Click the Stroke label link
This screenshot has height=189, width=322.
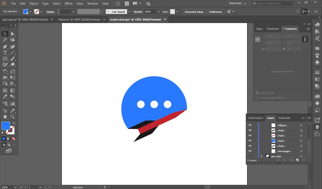point(50,12)
